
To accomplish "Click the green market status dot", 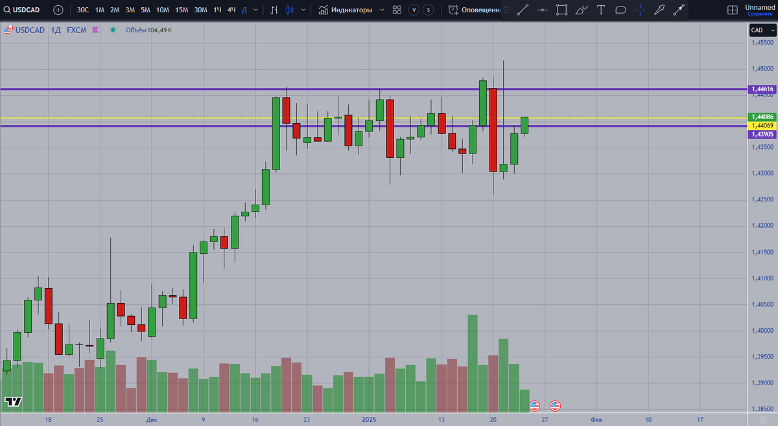I will point(113,30).
